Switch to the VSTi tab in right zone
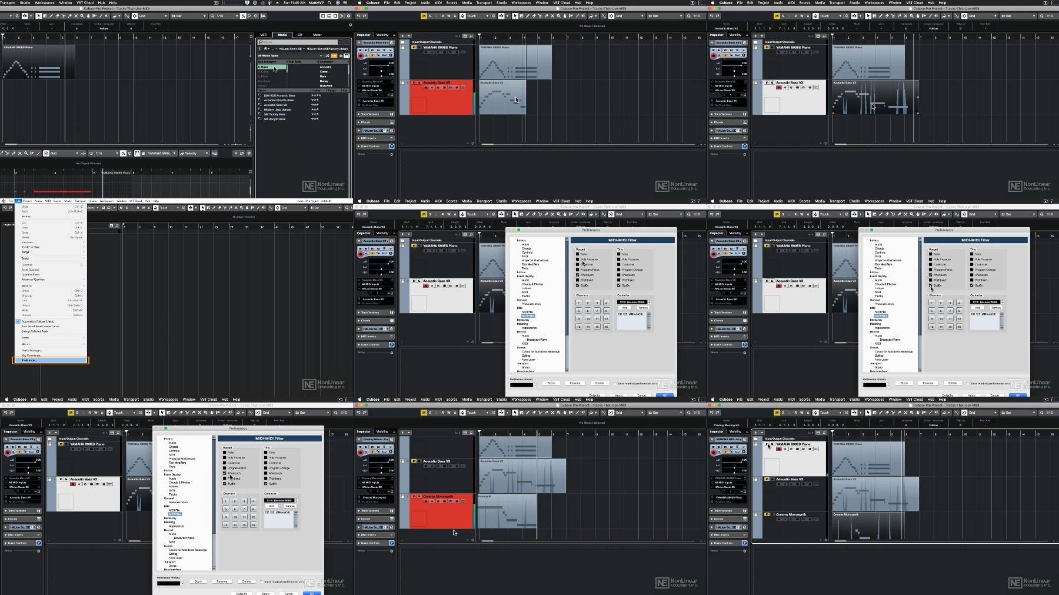 click(264, 35)
